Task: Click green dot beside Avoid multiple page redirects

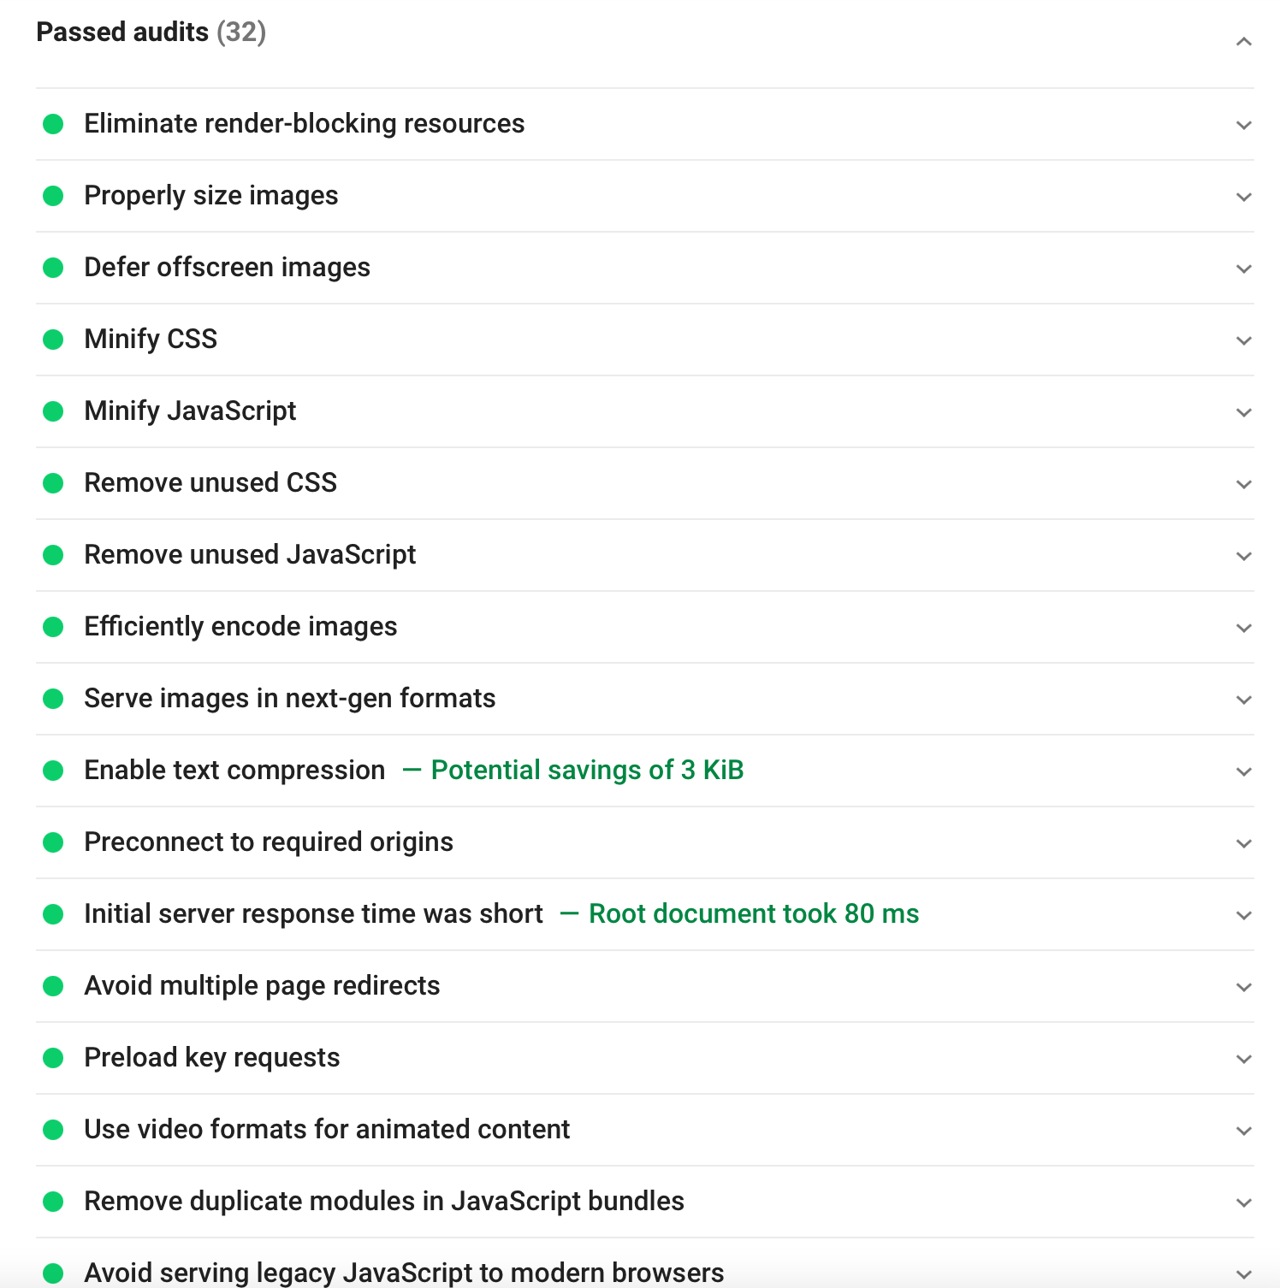Action: [53, 986]
